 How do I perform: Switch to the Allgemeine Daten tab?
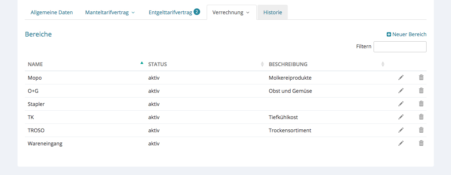(x=51, y=12)
